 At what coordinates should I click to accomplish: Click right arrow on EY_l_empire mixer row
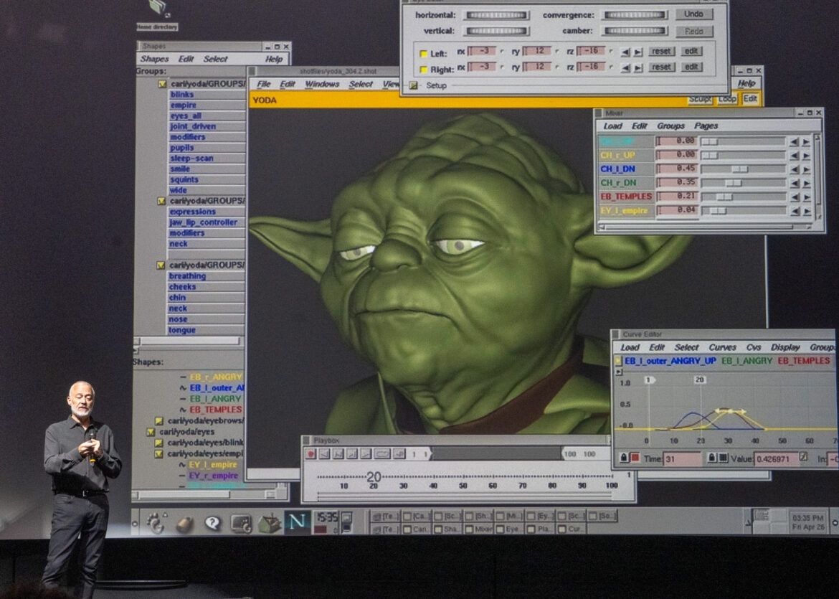pyautogui.click(x=806, y=212)
